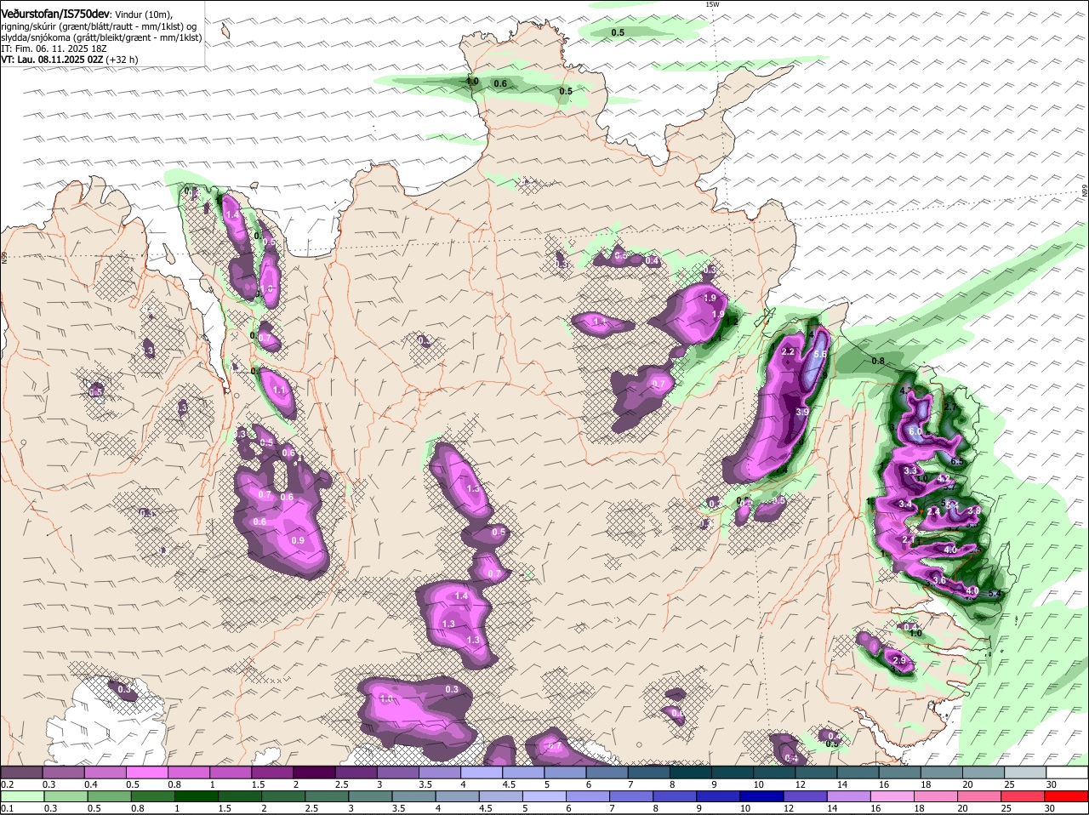
Task: Click the 'IT: Fim. 06. 11. 2025 18Z' line
Action: point(53,48)
